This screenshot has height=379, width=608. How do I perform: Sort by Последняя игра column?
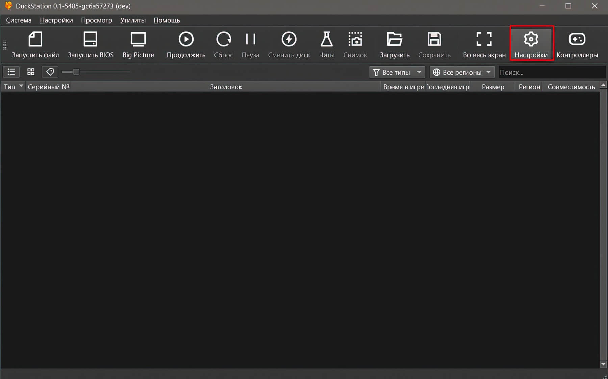click(x=448, y=87)
